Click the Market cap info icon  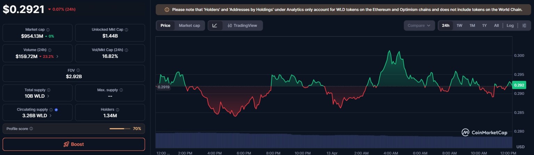click(x=48, y=30)
